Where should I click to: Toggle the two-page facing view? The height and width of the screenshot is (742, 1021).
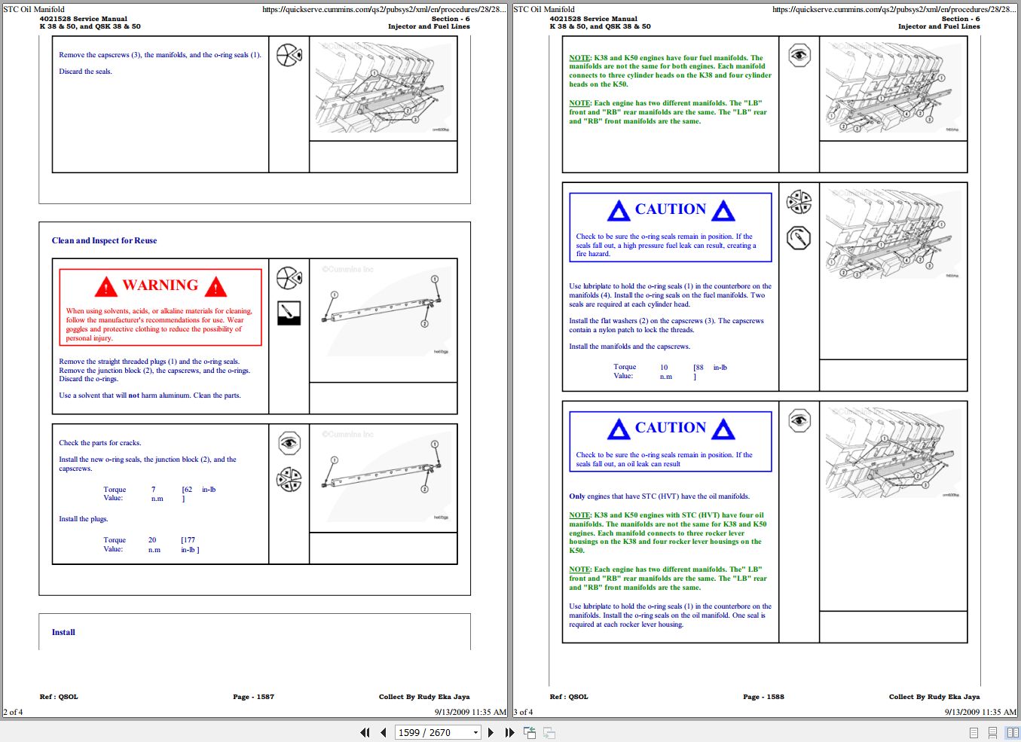coord(1012,732)
